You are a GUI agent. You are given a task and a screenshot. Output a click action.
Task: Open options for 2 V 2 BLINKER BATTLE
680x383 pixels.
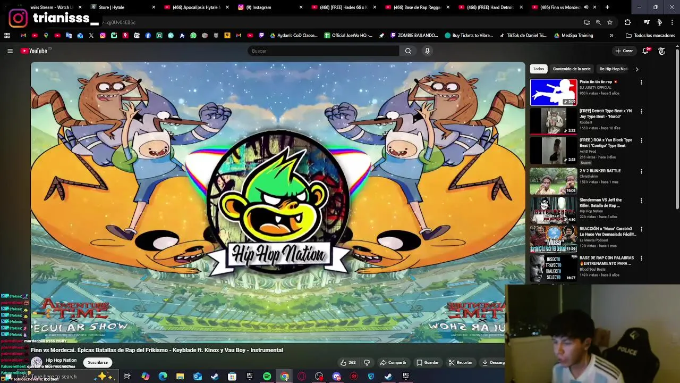tap(641, 171)
